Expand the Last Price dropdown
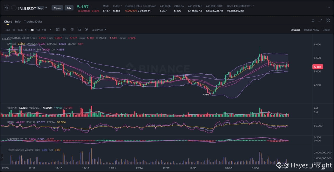This screenshot has height=172, width=334. (99, 30)
